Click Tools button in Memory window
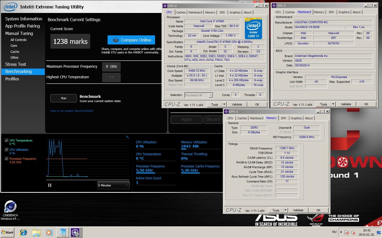 click(276, 210)
